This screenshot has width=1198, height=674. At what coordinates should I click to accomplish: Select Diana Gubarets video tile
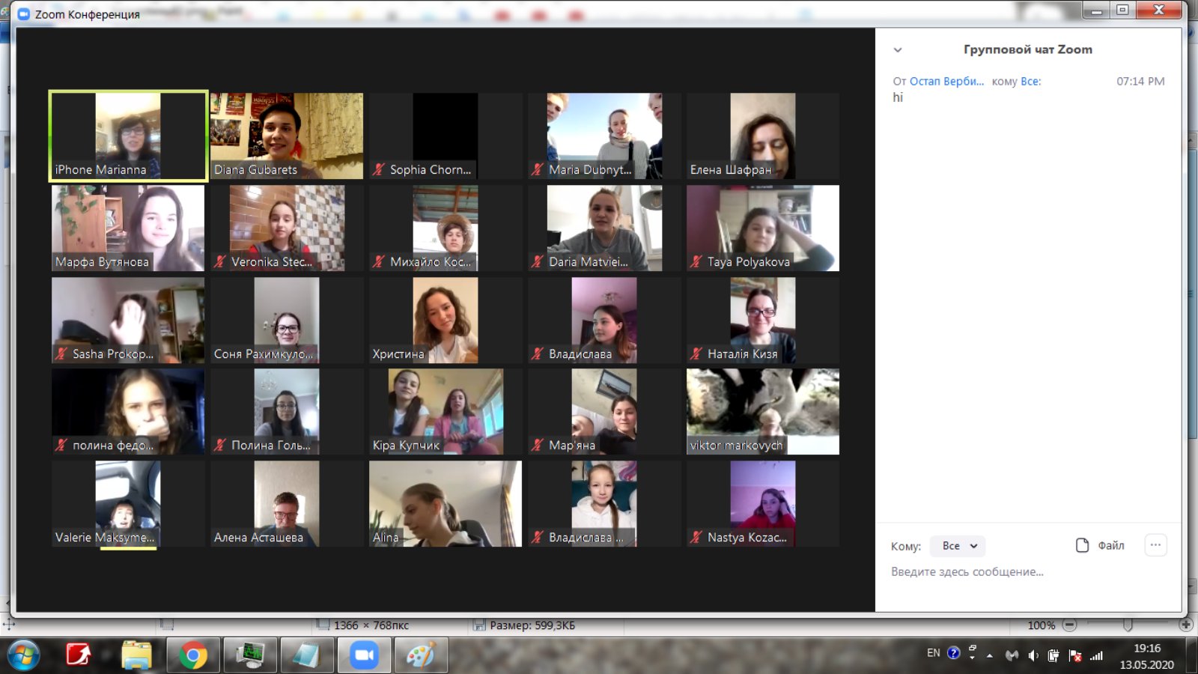click(x=287, y=136)
